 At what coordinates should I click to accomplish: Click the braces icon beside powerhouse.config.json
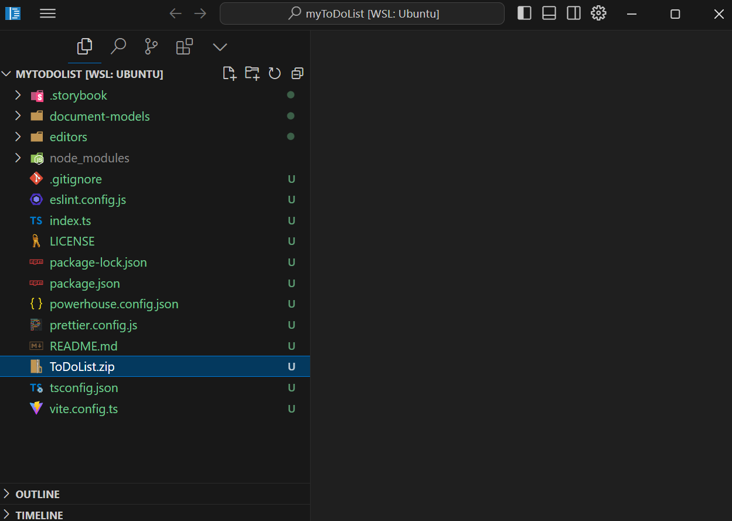36,304
